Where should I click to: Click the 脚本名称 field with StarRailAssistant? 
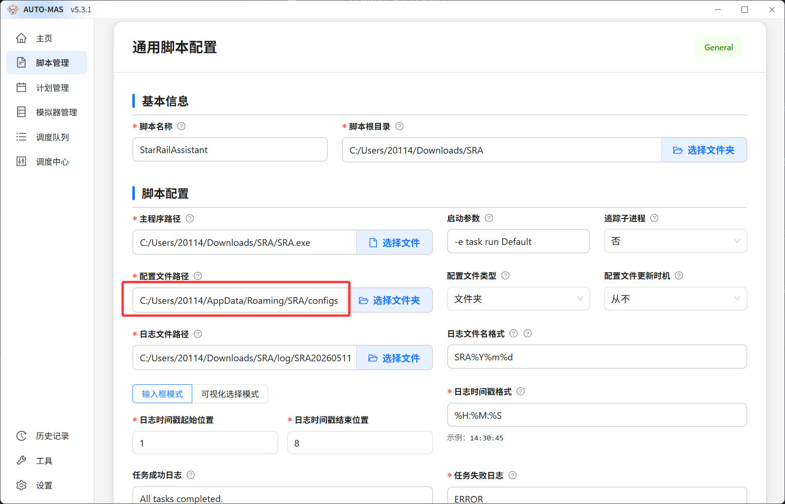230,149
